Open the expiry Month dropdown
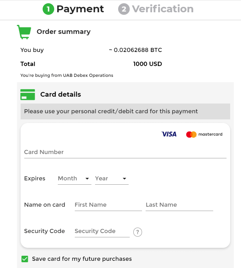The image size is (241, 268). click(74, 179)
